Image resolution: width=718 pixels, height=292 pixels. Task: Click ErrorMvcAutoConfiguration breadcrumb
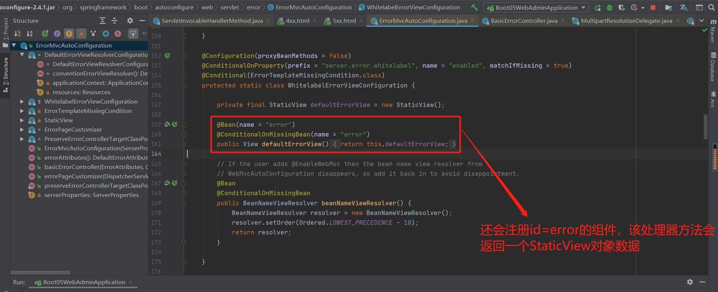click(314, 7)
